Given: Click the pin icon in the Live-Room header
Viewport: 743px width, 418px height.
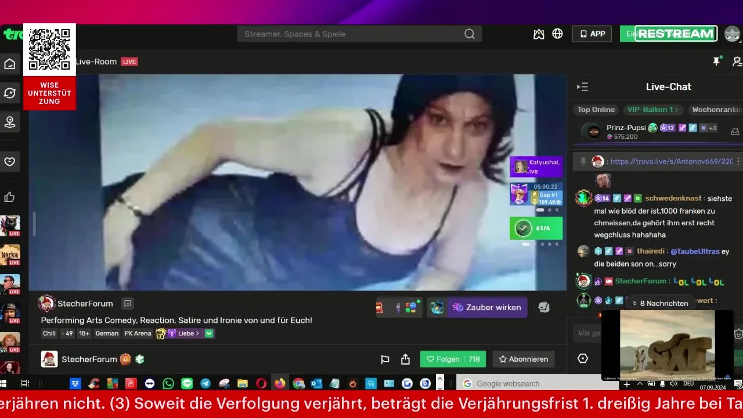Looking at the screenshot, I should point(716,61).
